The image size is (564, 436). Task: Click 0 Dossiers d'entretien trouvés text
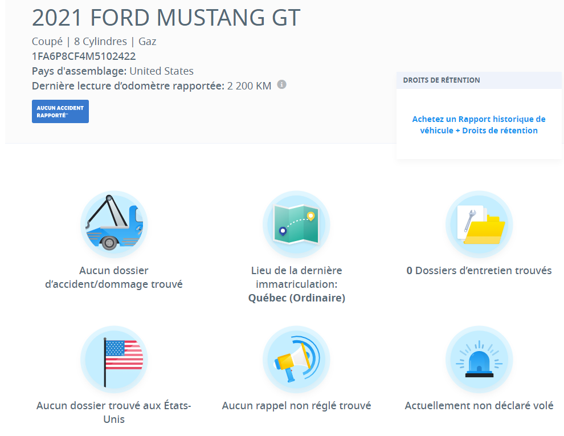(x=479, y=271)
